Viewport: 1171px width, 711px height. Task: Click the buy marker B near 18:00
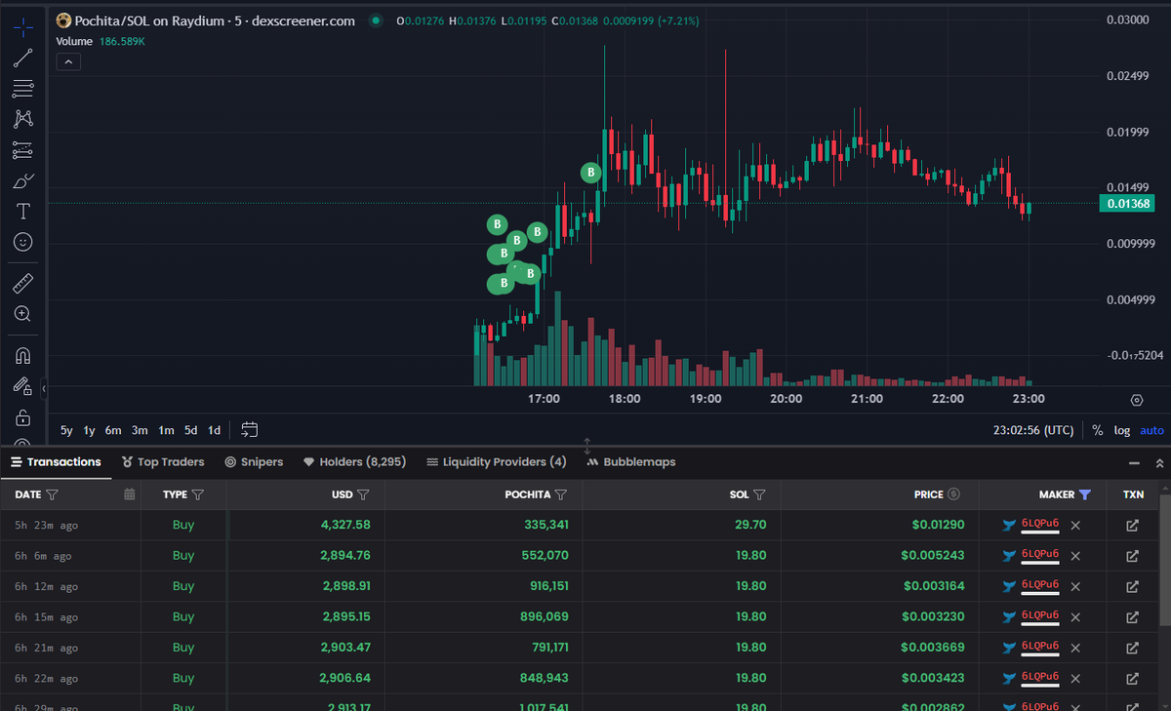590,173
